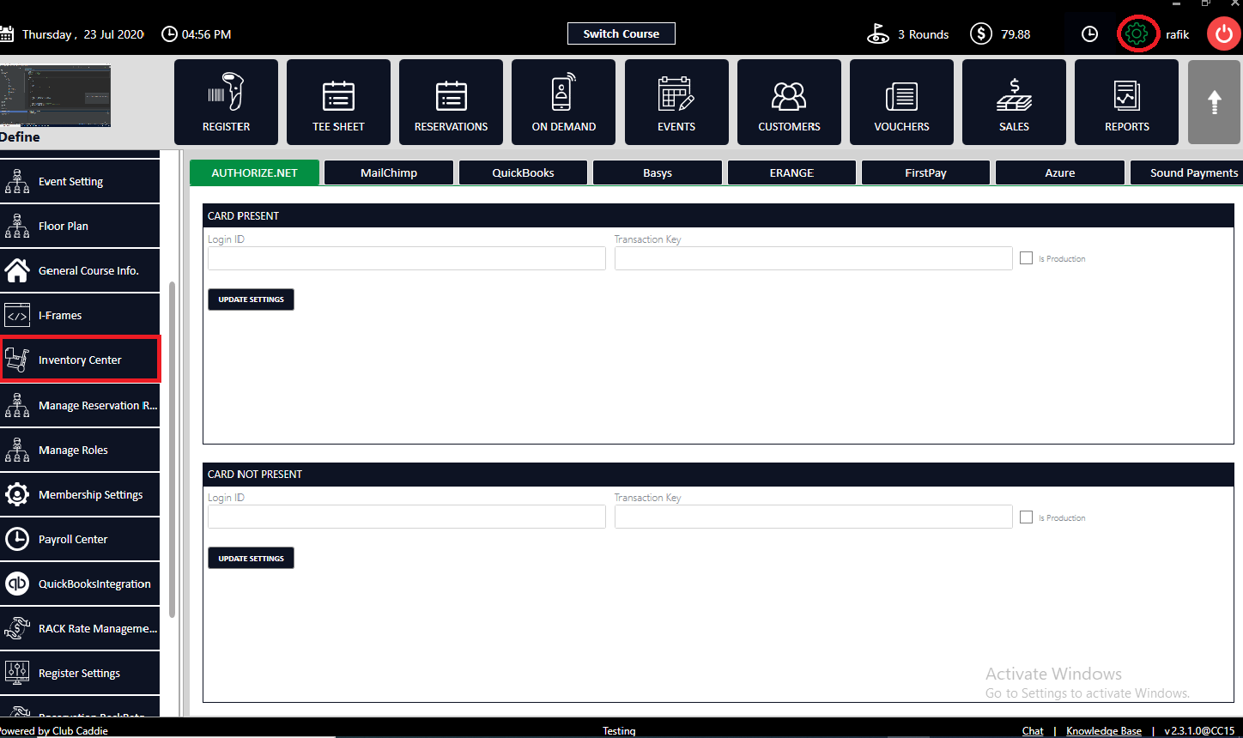Focus Card Not Present Login ID field
The height and width of the screenshot is (738, 1243).
[x=407, y=517]
